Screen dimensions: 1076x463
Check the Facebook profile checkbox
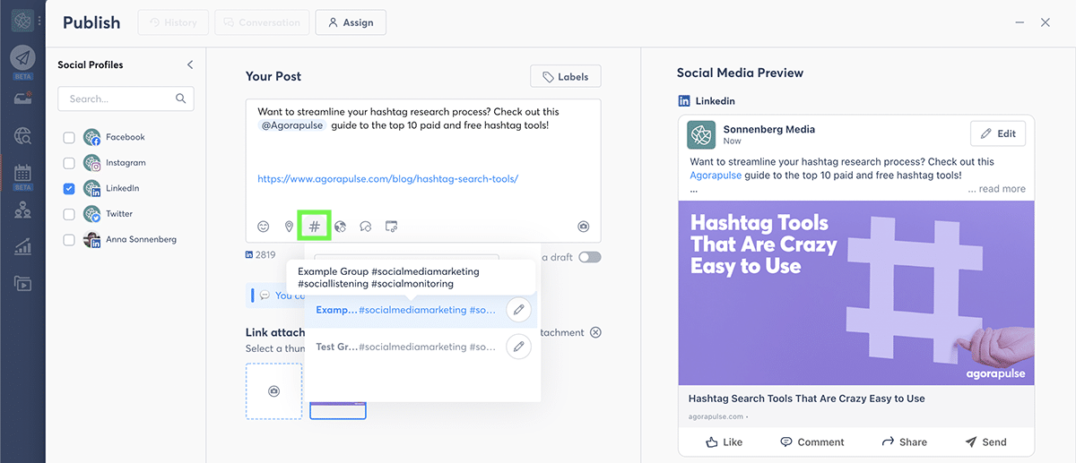[69, 137]
